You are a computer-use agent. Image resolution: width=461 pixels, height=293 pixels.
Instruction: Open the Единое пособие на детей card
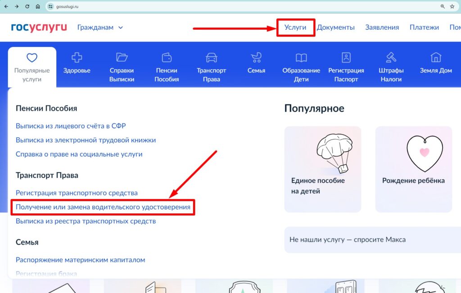click(322, 169)
